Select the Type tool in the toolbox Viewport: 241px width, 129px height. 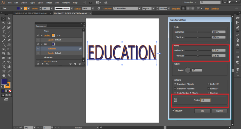click(x=4, y=31)
